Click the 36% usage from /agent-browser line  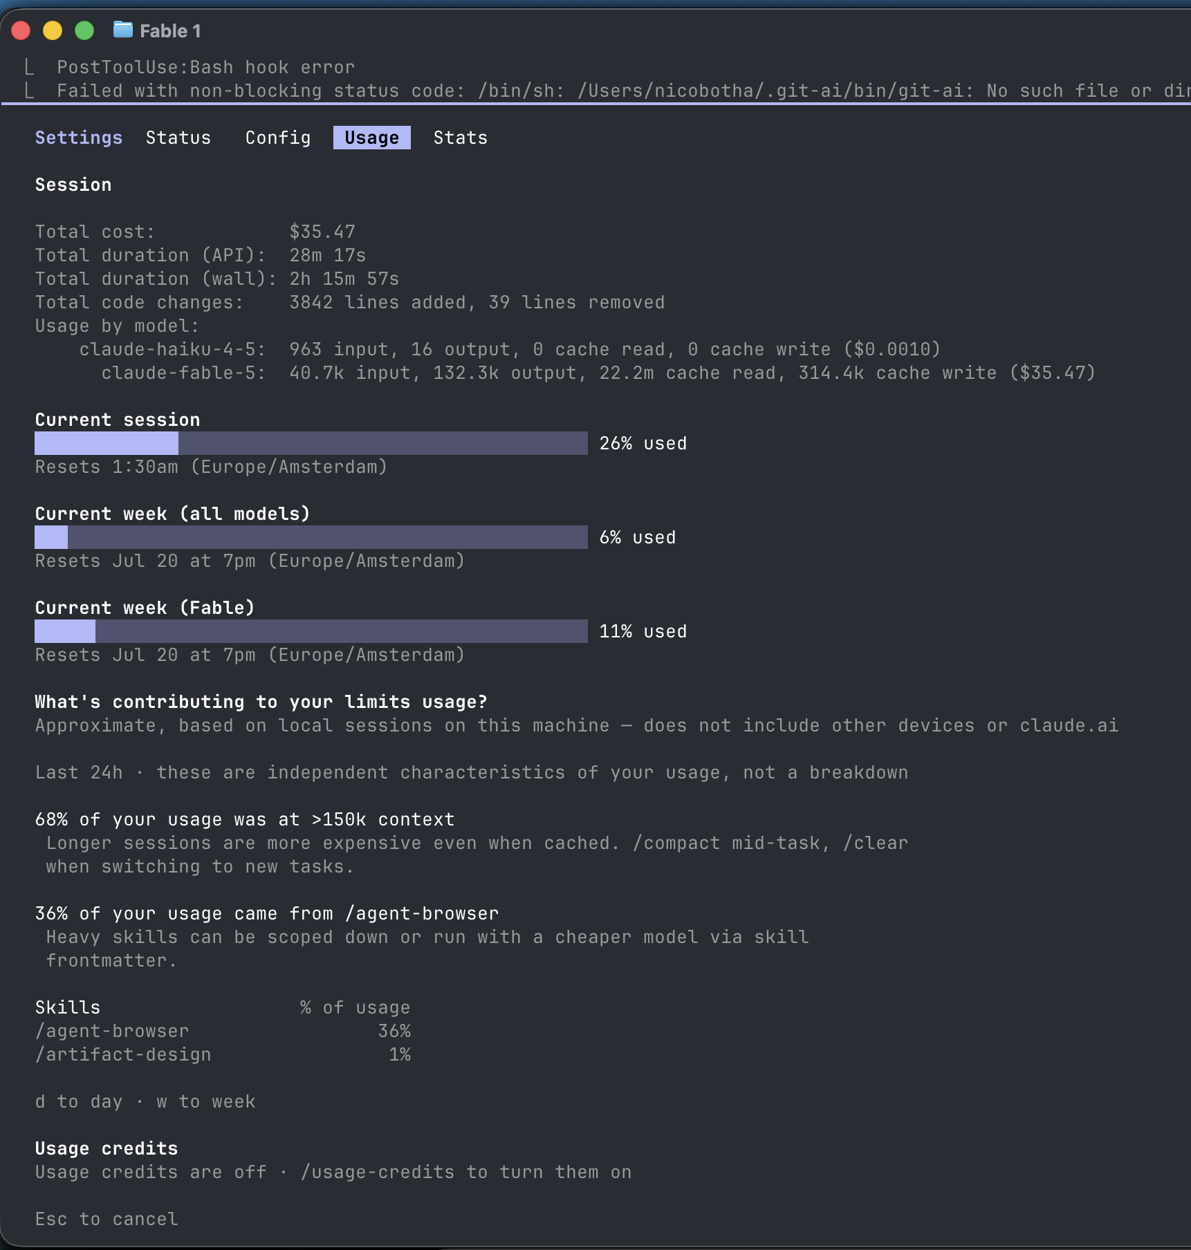tap(267, 913)
